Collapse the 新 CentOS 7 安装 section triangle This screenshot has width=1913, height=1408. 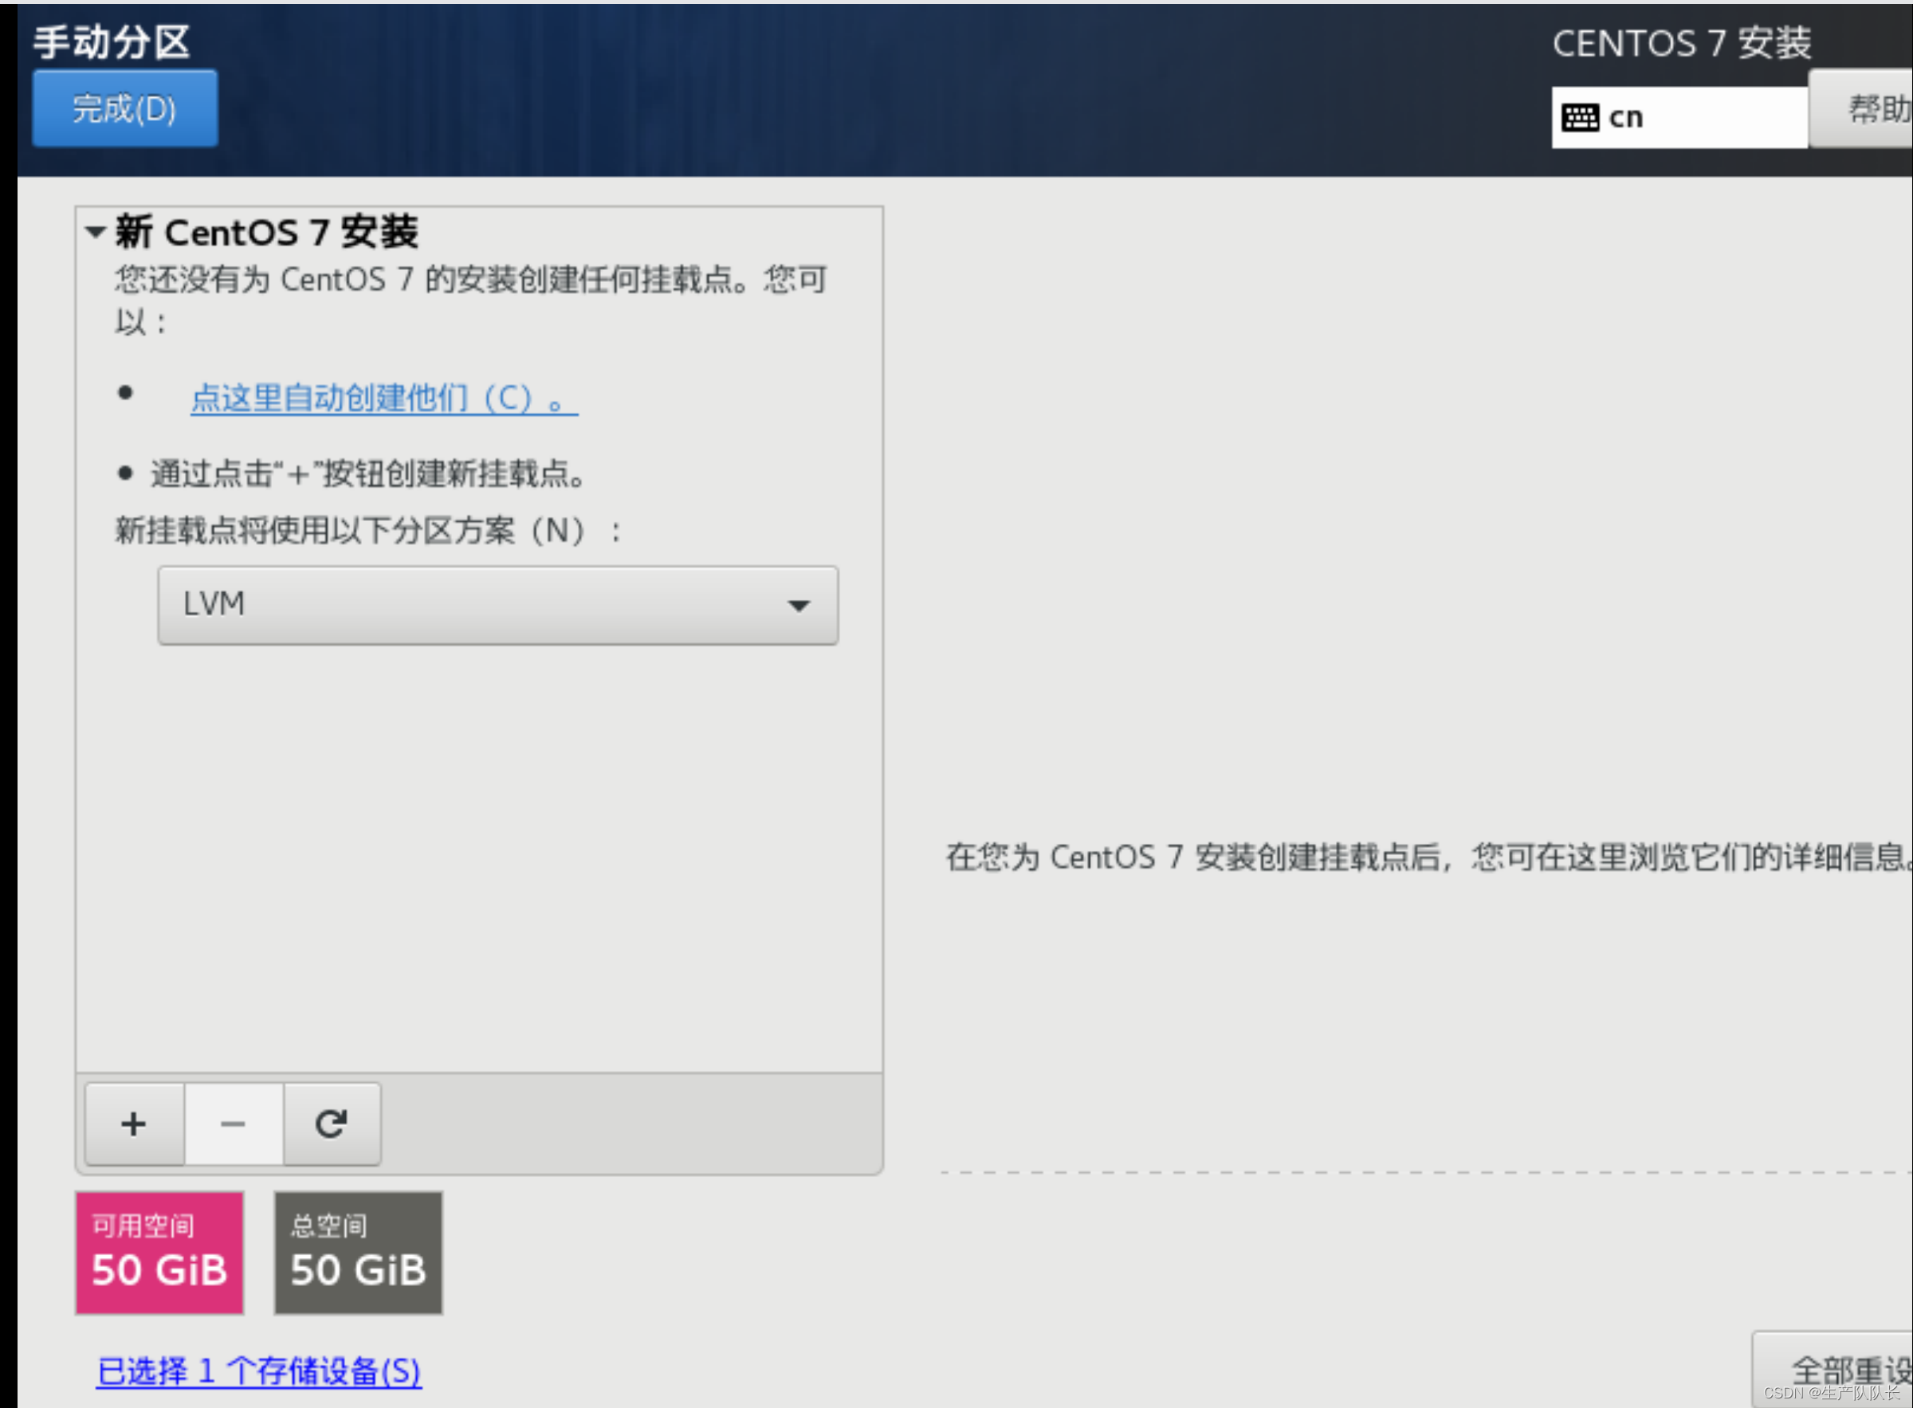(96, 232)
